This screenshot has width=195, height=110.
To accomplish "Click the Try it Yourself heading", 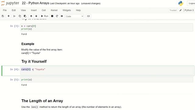I will click(x=34, y=61).
